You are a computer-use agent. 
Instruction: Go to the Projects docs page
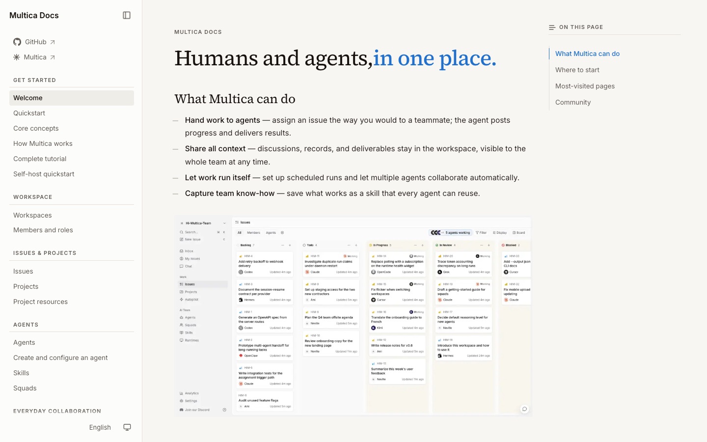(72, 286)
